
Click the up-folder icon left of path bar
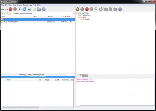click(2, 13)
